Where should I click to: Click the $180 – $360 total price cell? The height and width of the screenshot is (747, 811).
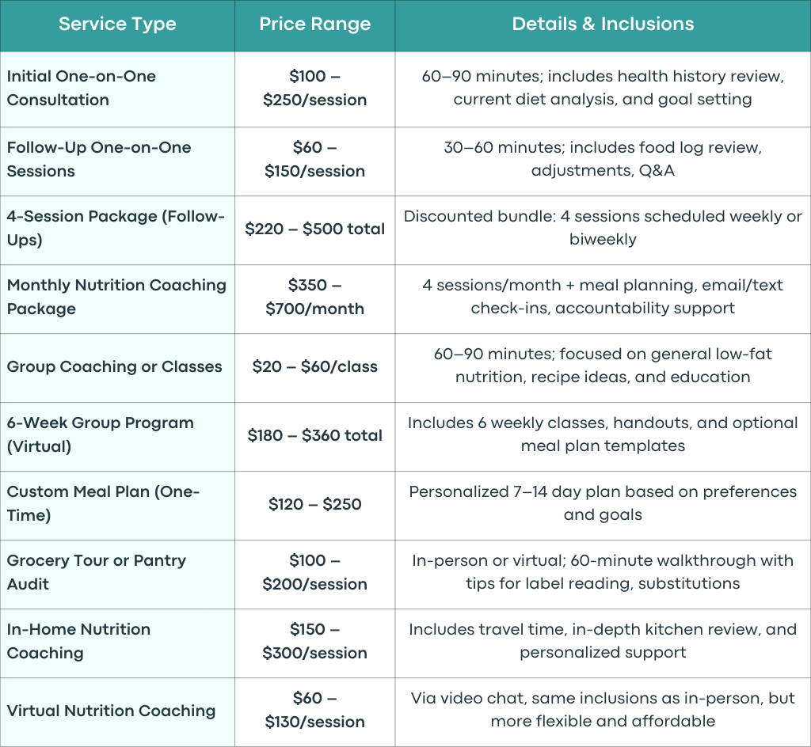(315, 435)
